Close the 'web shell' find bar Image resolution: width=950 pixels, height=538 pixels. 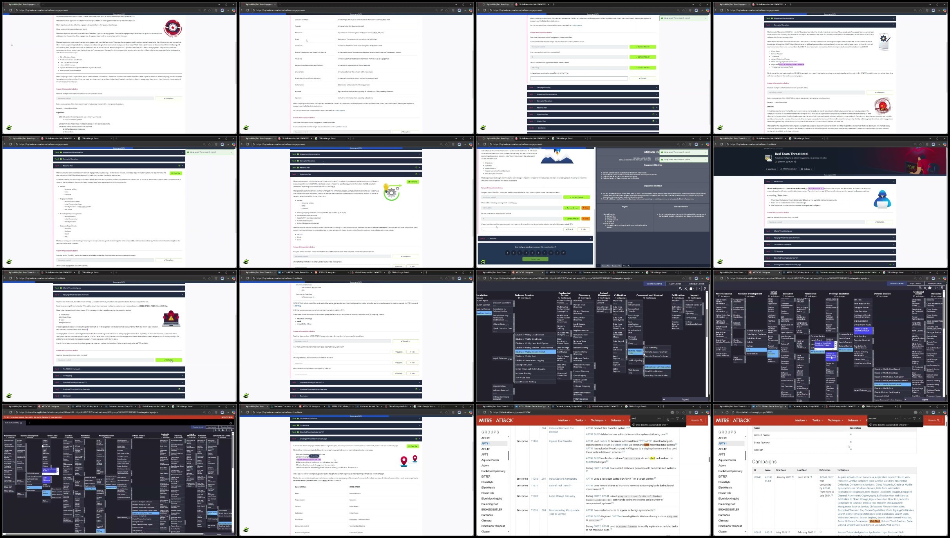pyautogui.click(x=920, y=418)
